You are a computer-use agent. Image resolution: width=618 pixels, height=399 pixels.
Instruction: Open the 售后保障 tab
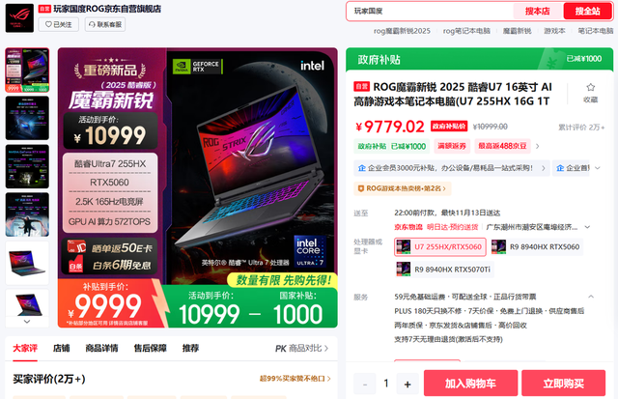150,348
